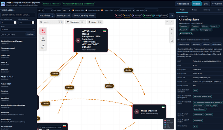This screenshot has height=130, width=223.
Task: Click the graph zoom-out minus icon
Action: [172, 37]
